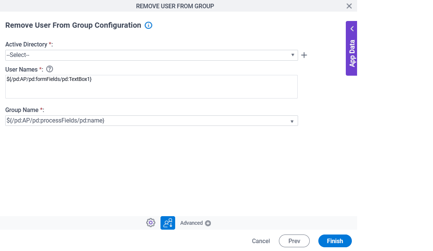Close the Remove User From Group dialog
The height and width of the screenshot is (251, 433).
click(349, 6)
